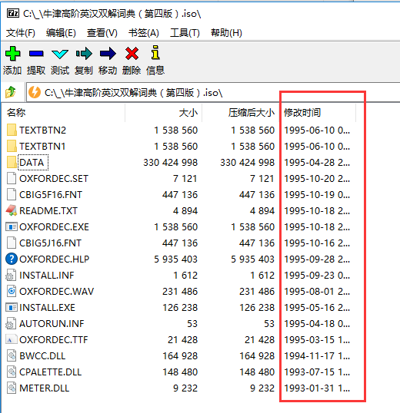
Task: Click the blue minus Extract (提取) icon
Action: tap(36, 54)
